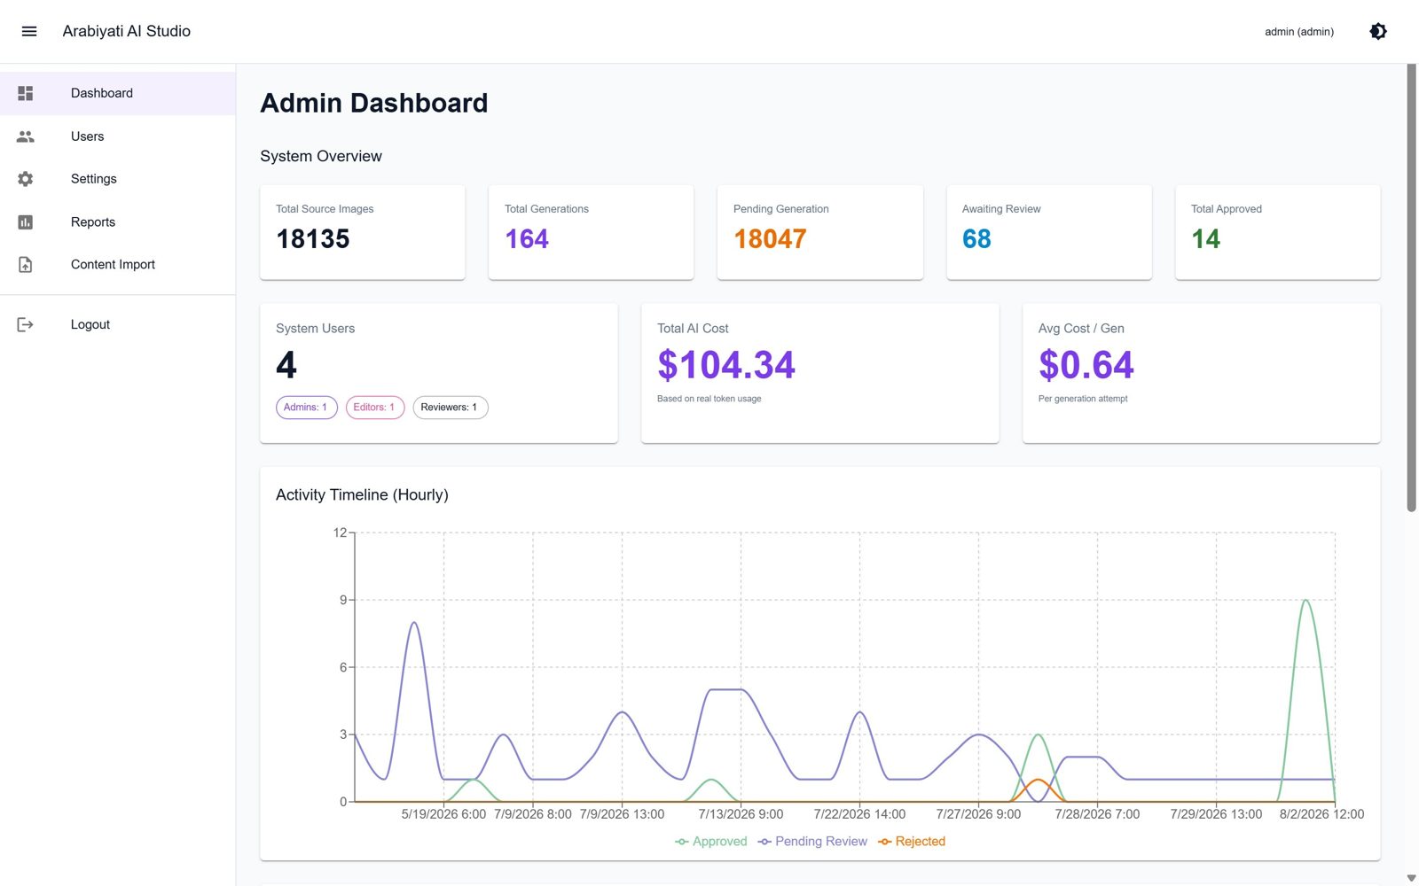
Task: Click the System Overview heading
Action: tap(321, 156)
